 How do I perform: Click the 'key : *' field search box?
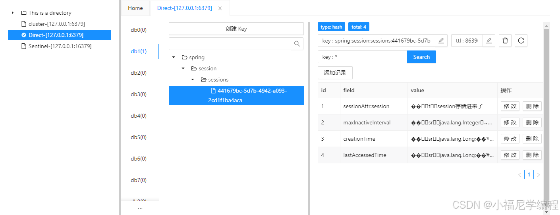point(363,57)
